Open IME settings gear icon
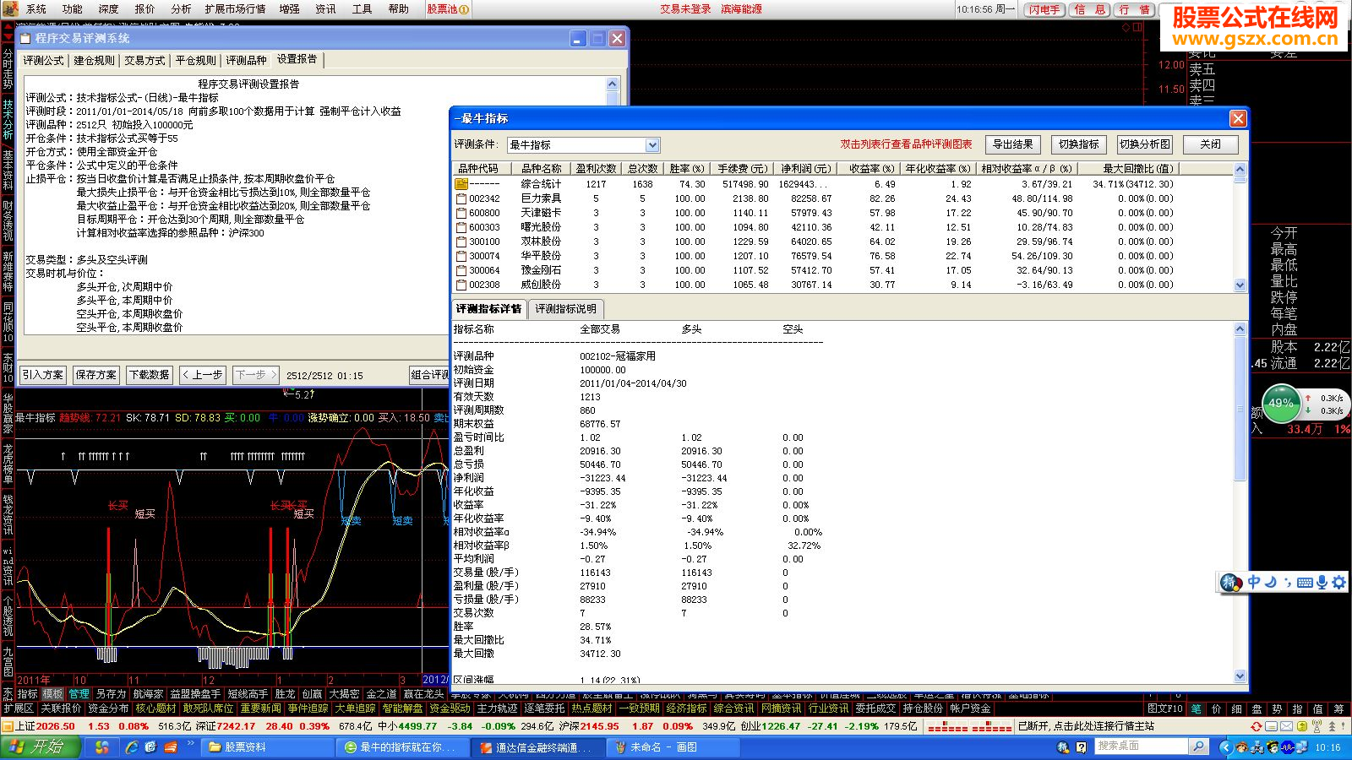The image size is (1352, 760). [1338, 582]
